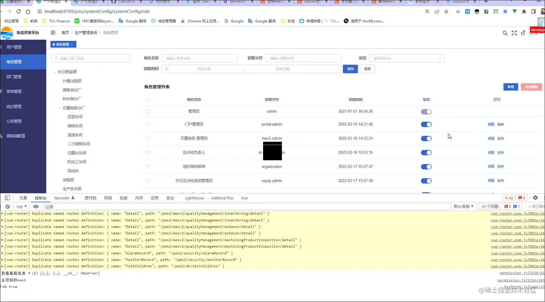Switch to the 网络 tab in DevTools
The image size is (545, 302).
tap(108, 198)
